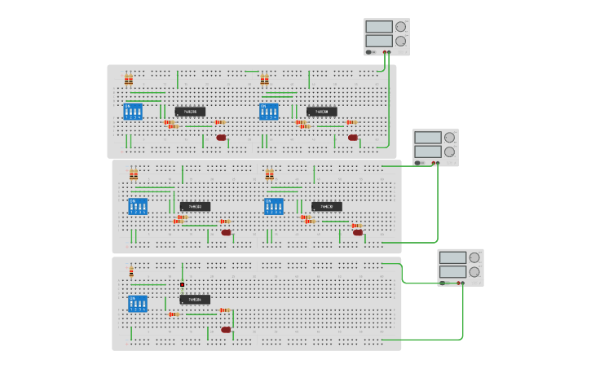Select the red junction marker on bottom breadboard
The height and width of the screenshot is (369, 591).
click(x=182, y=284)
